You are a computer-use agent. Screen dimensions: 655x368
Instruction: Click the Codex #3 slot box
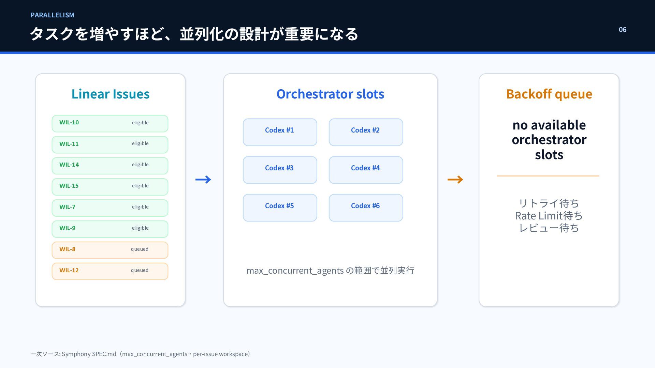pyautogui.click(x=280, y=170)
